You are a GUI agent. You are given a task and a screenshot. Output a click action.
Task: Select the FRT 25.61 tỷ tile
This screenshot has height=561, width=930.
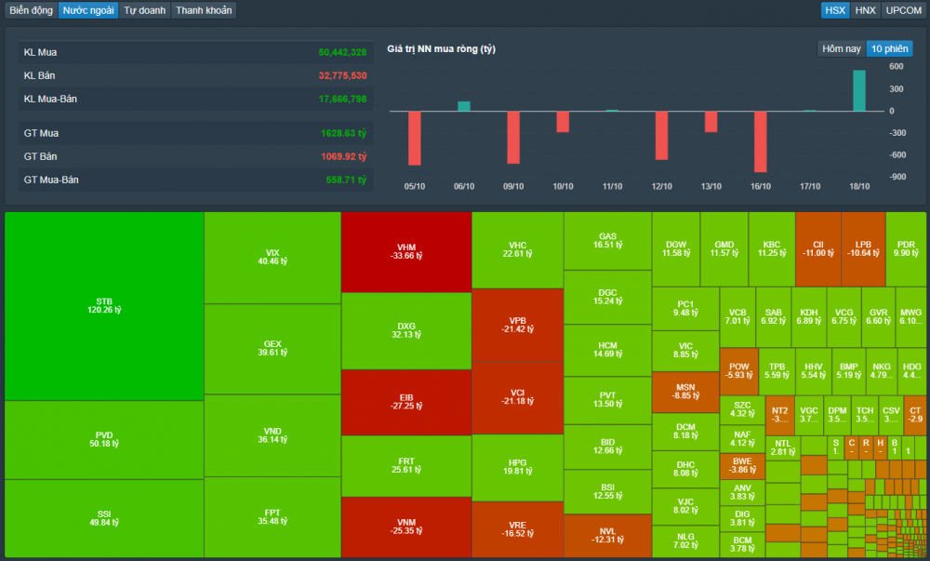pos(406,466)
